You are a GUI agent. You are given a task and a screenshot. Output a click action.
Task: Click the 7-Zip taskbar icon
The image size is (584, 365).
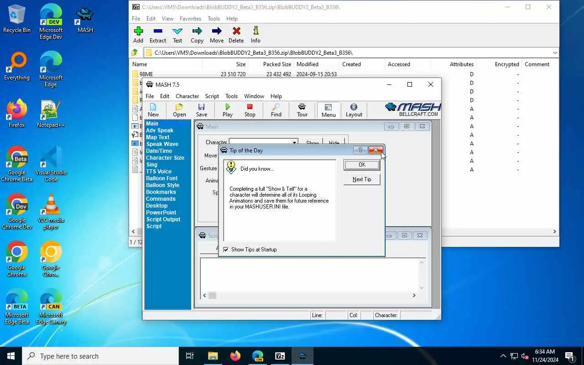280,356
